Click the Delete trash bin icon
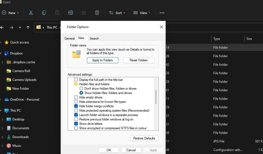Screen dimensions: 263x154 pos(97,13)
